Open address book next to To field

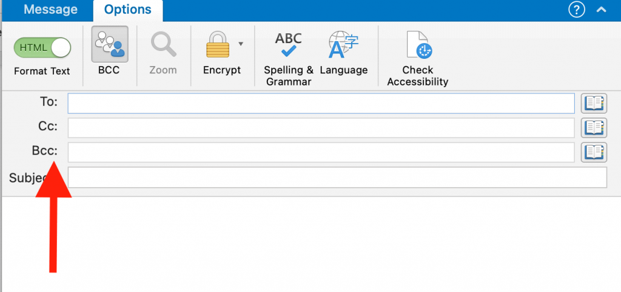point(594,104)
